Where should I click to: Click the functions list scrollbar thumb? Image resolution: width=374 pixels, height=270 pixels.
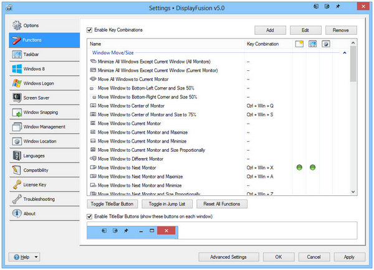click(353, 63)
